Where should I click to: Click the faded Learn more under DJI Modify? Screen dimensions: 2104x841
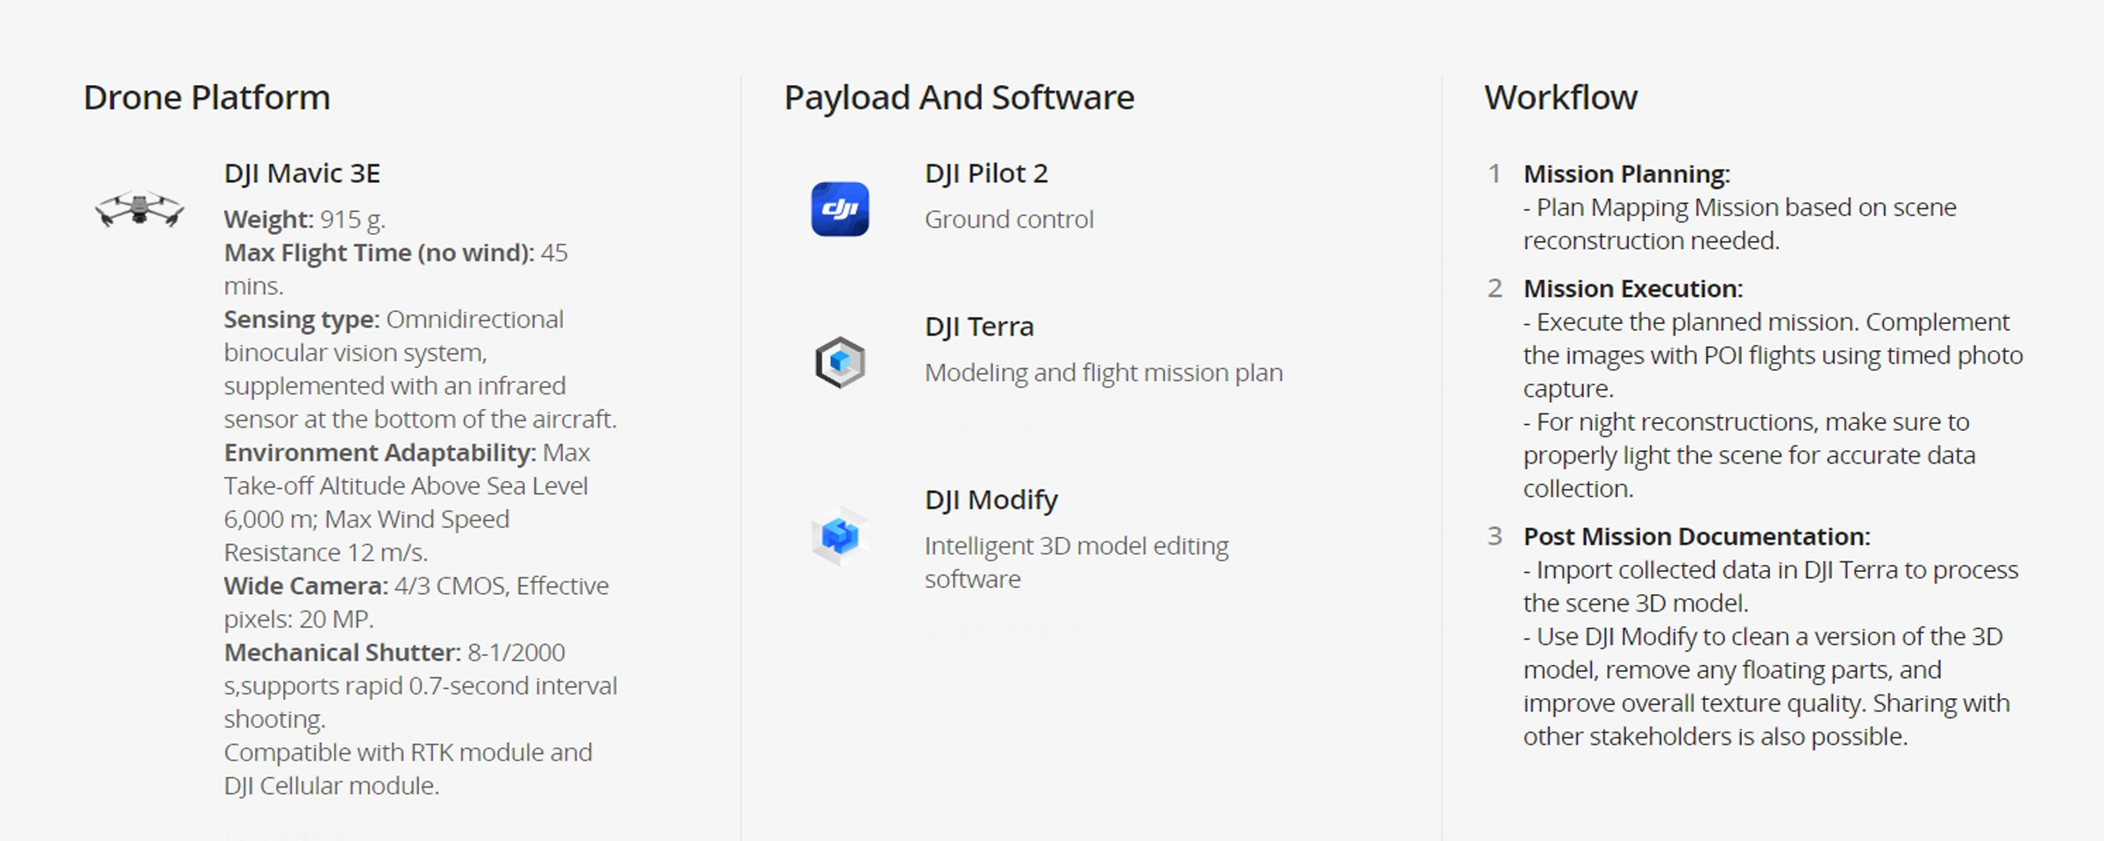[991, 629]
